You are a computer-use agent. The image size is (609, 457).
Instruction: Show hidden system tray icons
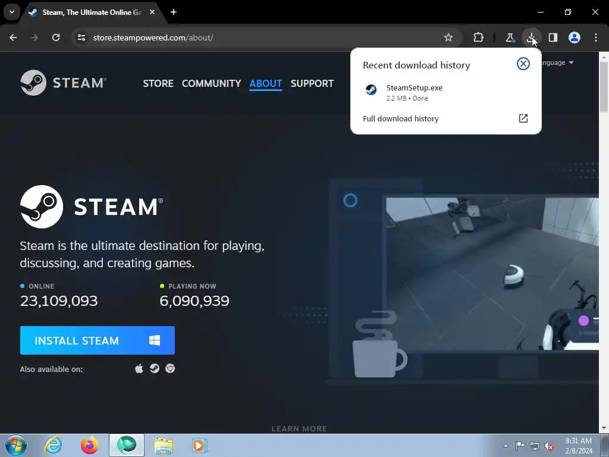pyautogui.click(x=506, y=446)
